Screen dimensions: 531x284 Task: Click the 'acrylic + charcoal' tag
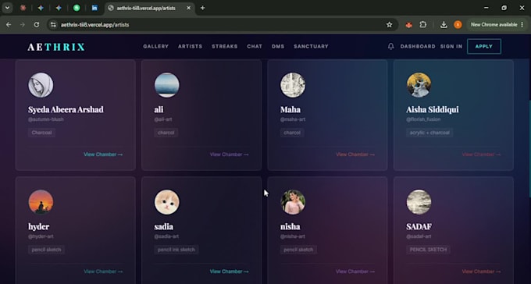(429, 133)
